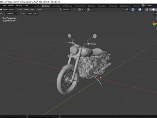Switch to solid viewport shading
The width and height of the screenshot is (157, 118).
click(153, 10)
